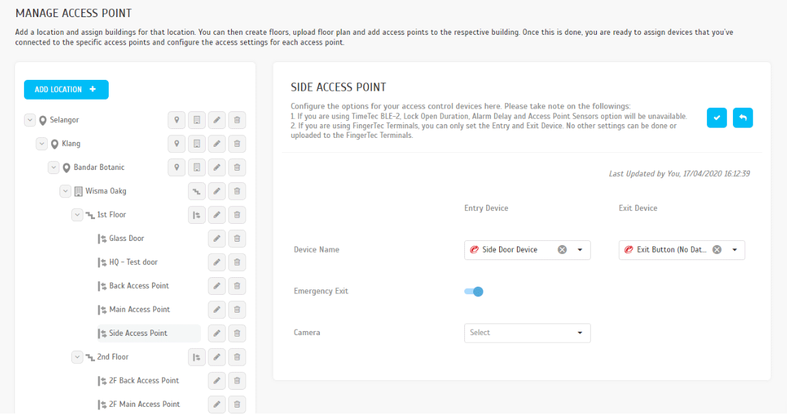Clear the Exit Button device selection

click(717, 250)
